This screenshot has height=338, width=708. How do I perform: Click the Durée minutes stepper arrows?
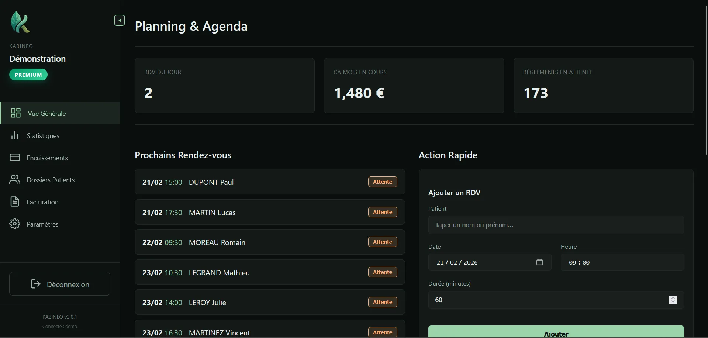coord(673,300)
